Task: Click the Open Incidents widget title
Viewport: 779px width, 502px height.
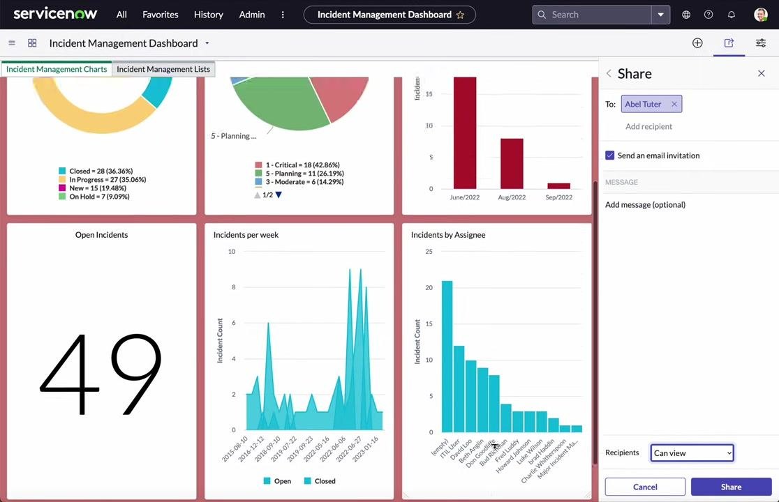Action: (101, 235)
